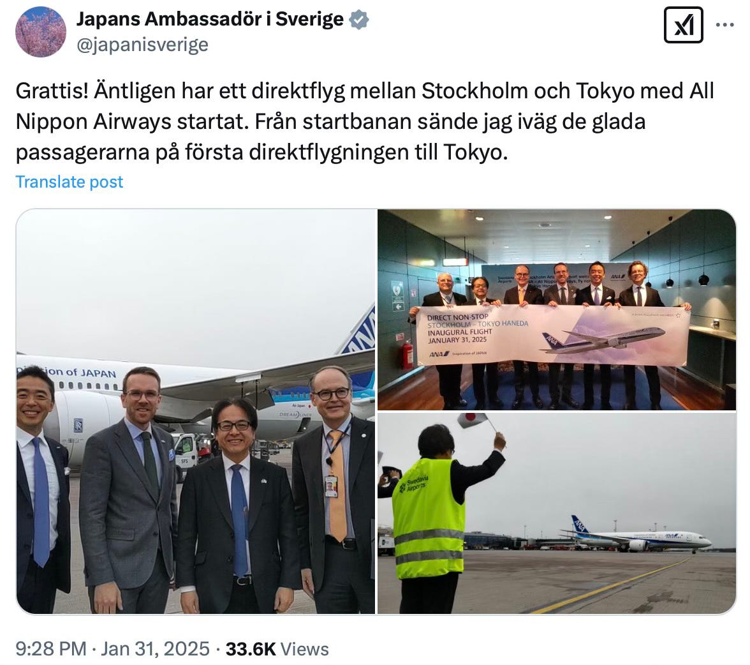Click Translate post link

pos(70,181)
